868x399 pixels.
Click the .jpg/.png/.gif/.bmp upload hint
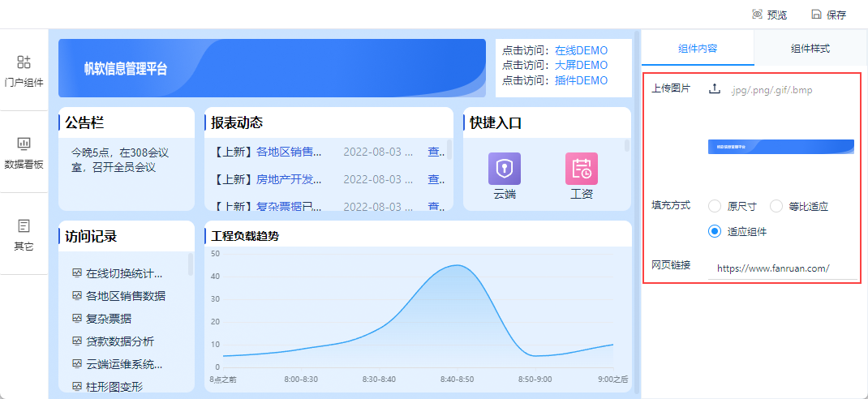pyautogui.click(x=771, y=90)
